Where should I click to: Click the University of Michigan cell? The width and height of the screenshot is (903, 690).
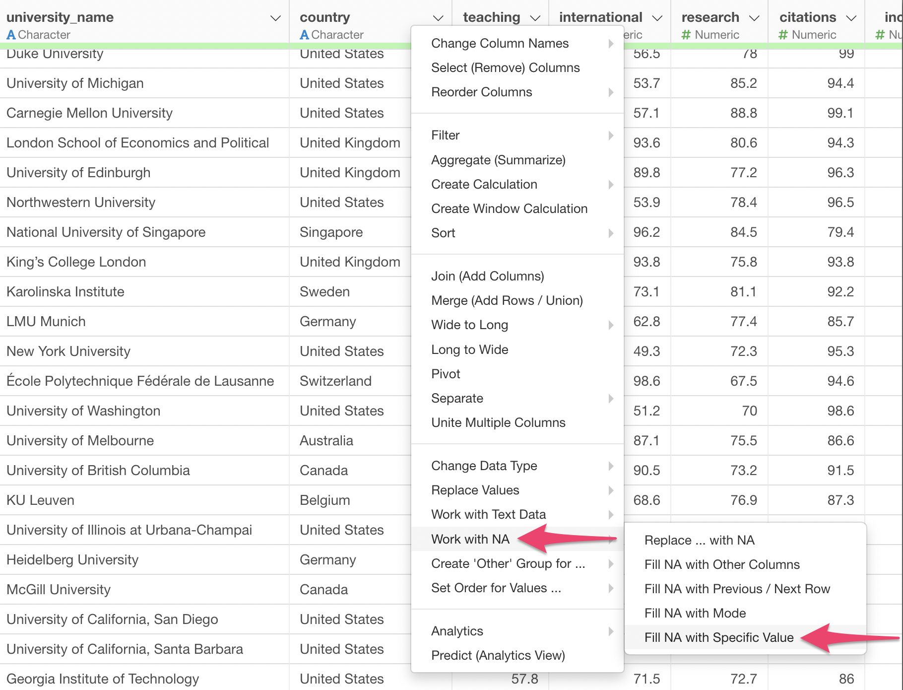144,83
